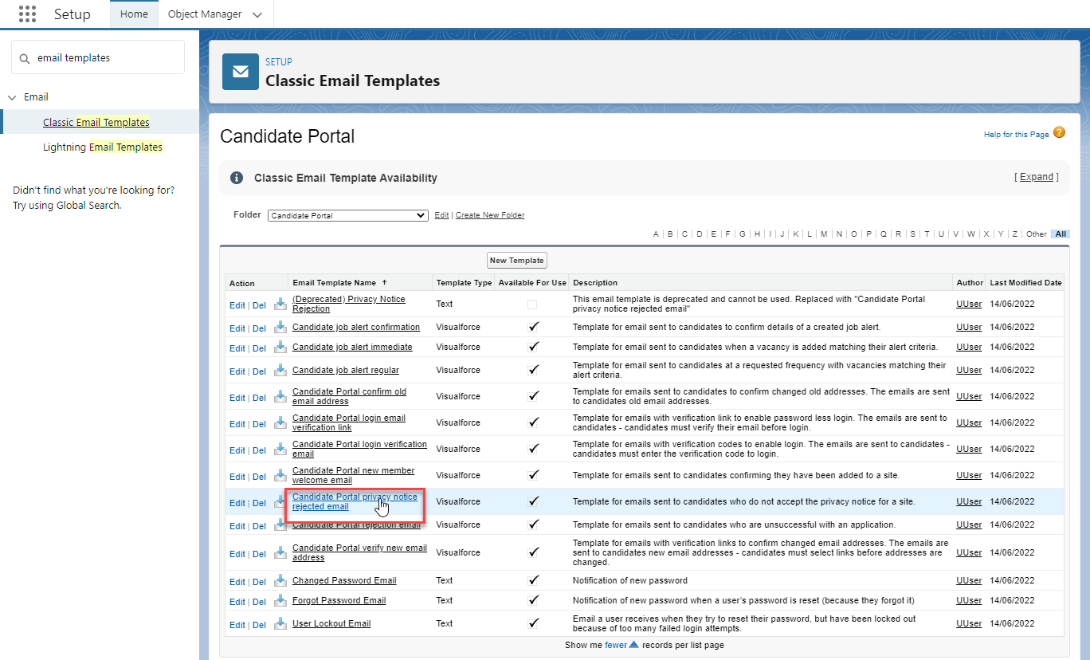Click download icon for User Lockout Email
This screenshot has width=1090, height=660.
[280, 624]
